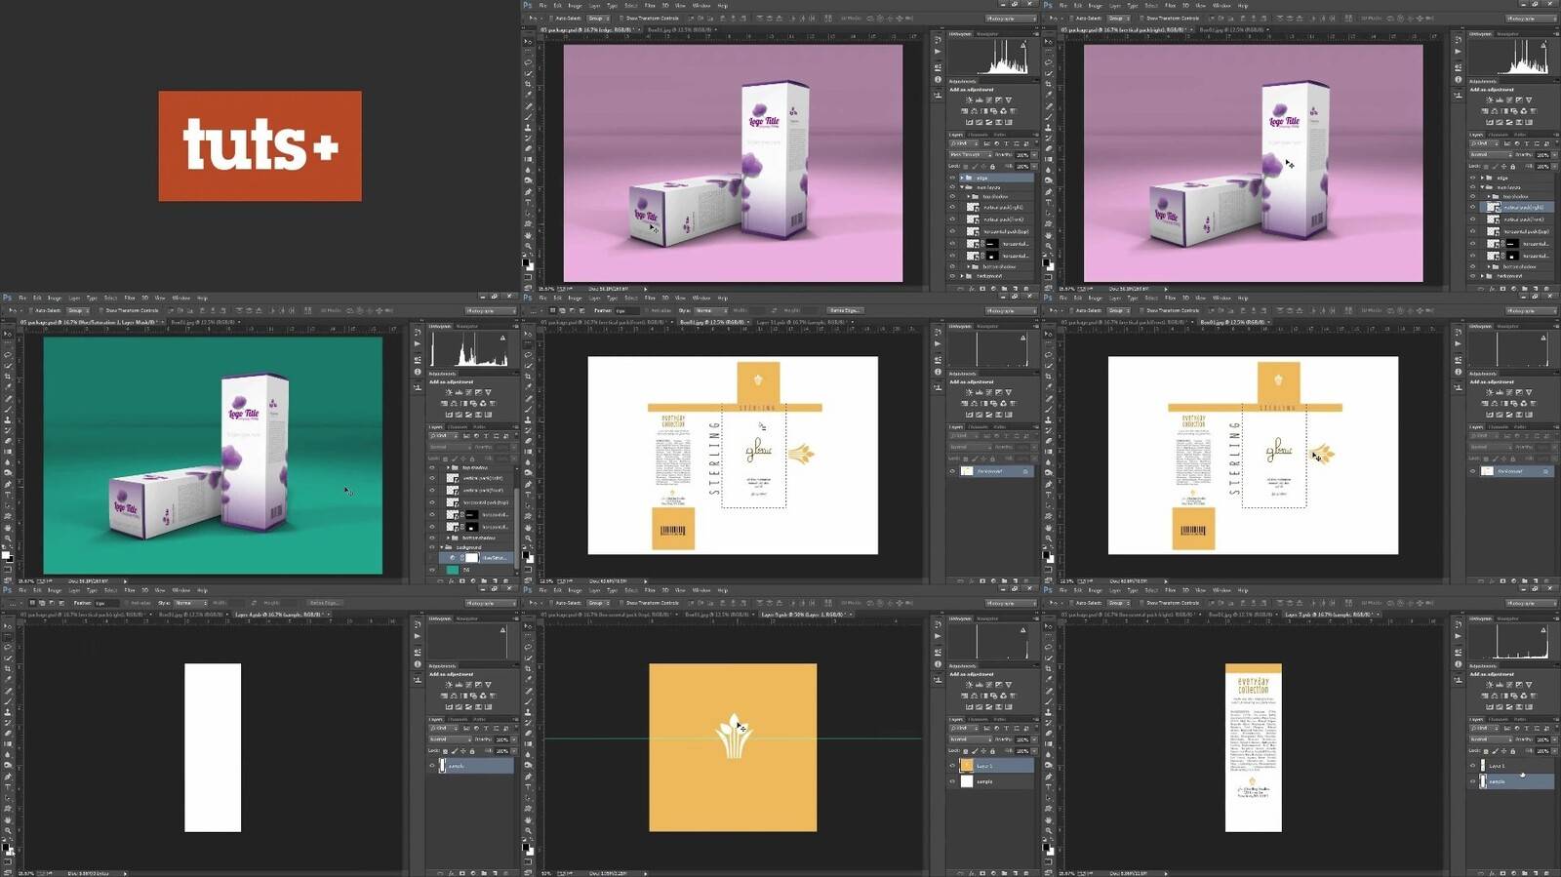Select the Type tool in the teal-background window
The width and height of the screenshot is (1561, 877).
[x=8, y=495]
